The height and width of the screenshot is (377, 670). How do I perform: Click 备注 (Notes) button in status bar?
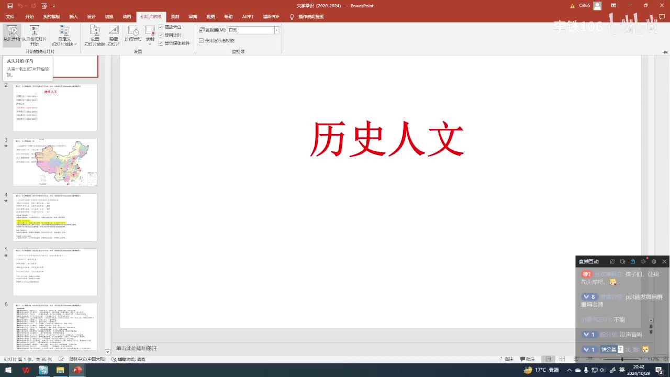pyautogui.click(x=506, y=359)
